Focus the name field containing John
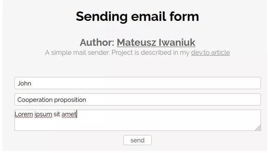This screenshot has height=153, width=268. (x=138, y=83)
